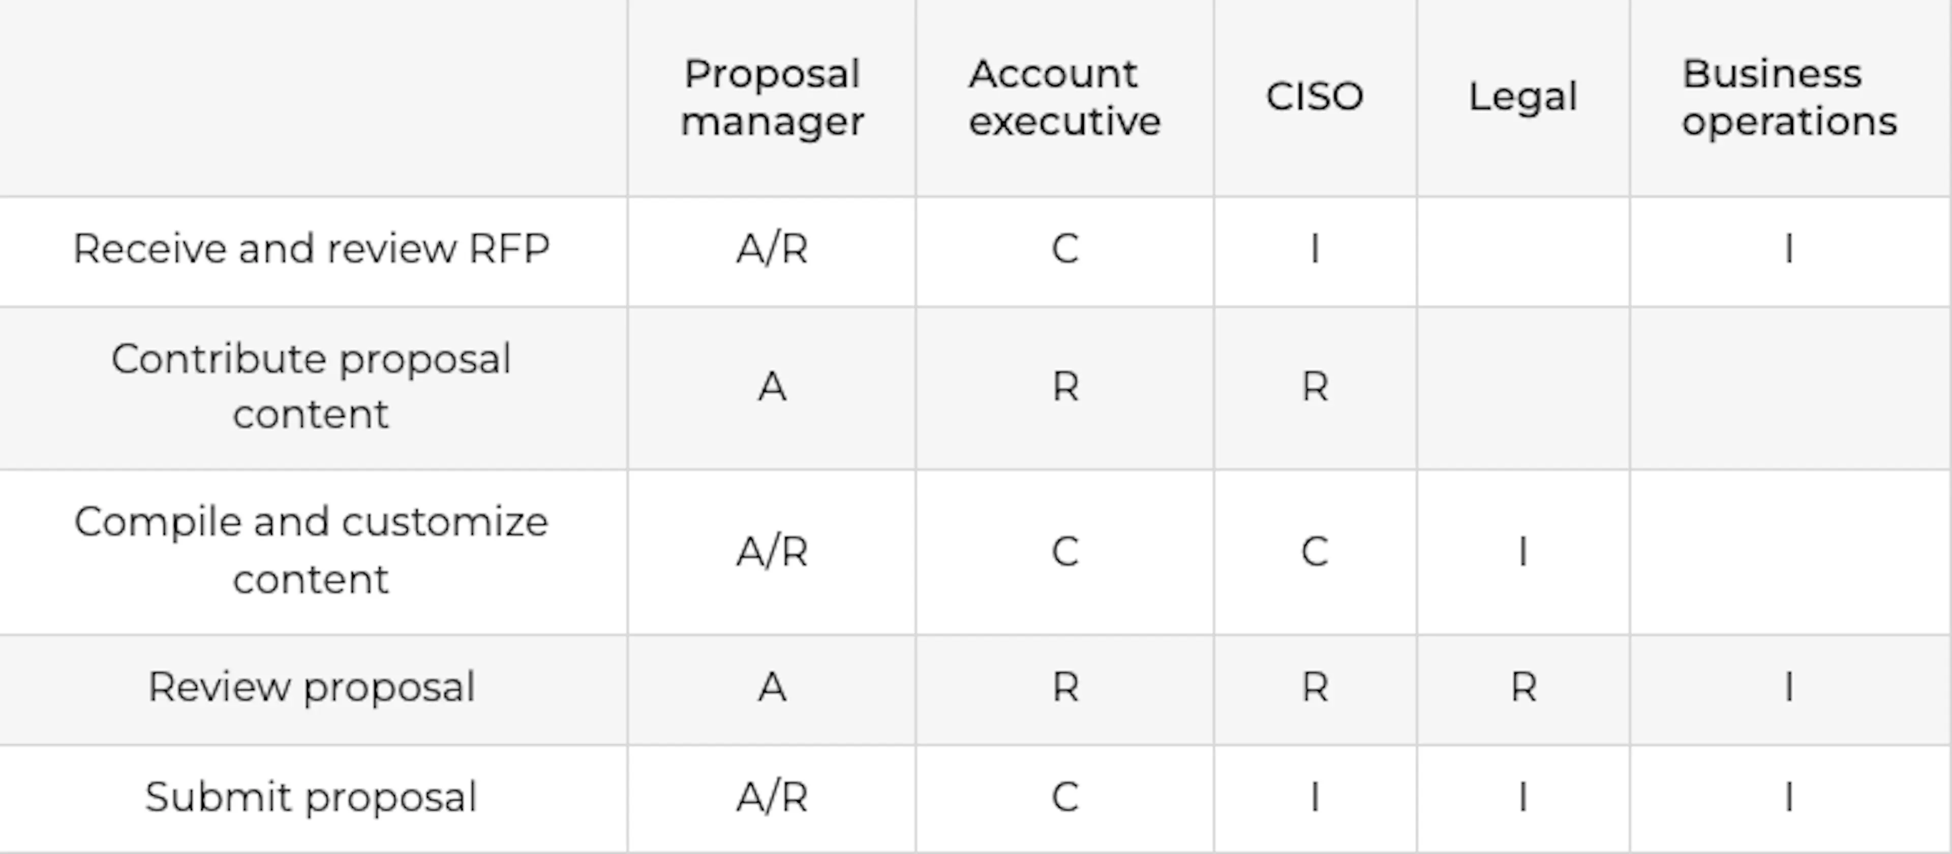Select Legal cell in Compile and customize row
Viewport: 1952px width, 854px height.
tap(1523, 551)
